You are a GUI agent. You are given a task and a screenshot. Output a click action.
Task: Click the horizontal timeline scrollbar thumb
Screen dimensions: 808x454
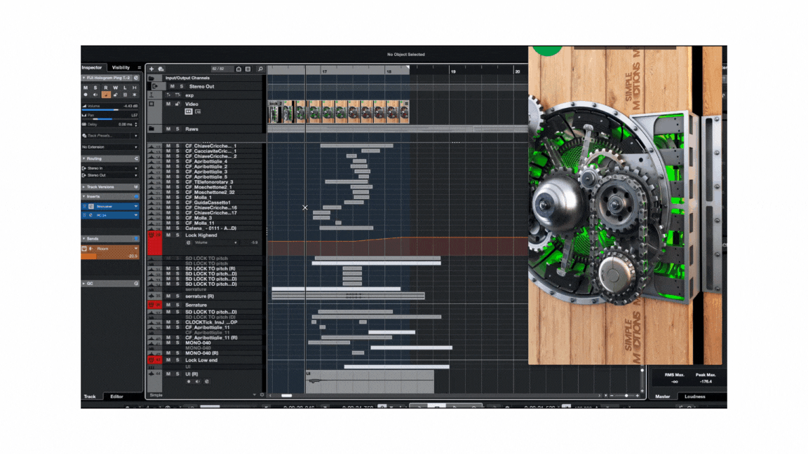click(x=287, y=396)
